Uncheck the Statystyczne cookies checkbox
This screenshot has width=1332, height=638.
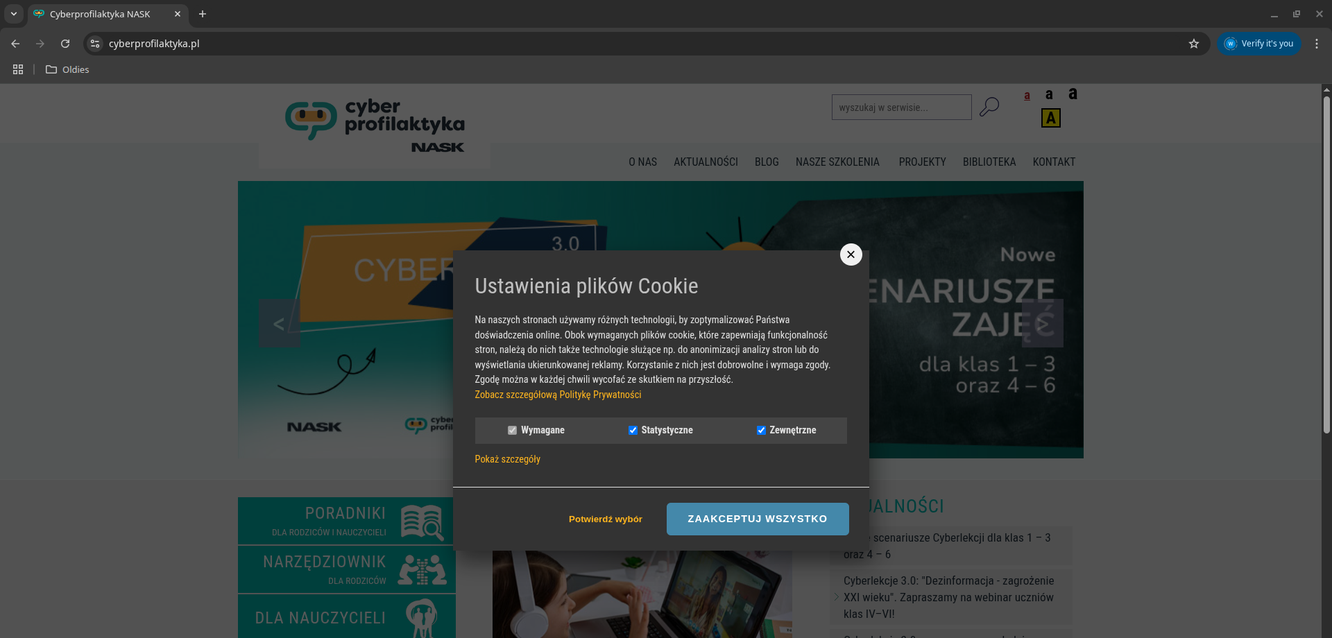coord(633,430)
